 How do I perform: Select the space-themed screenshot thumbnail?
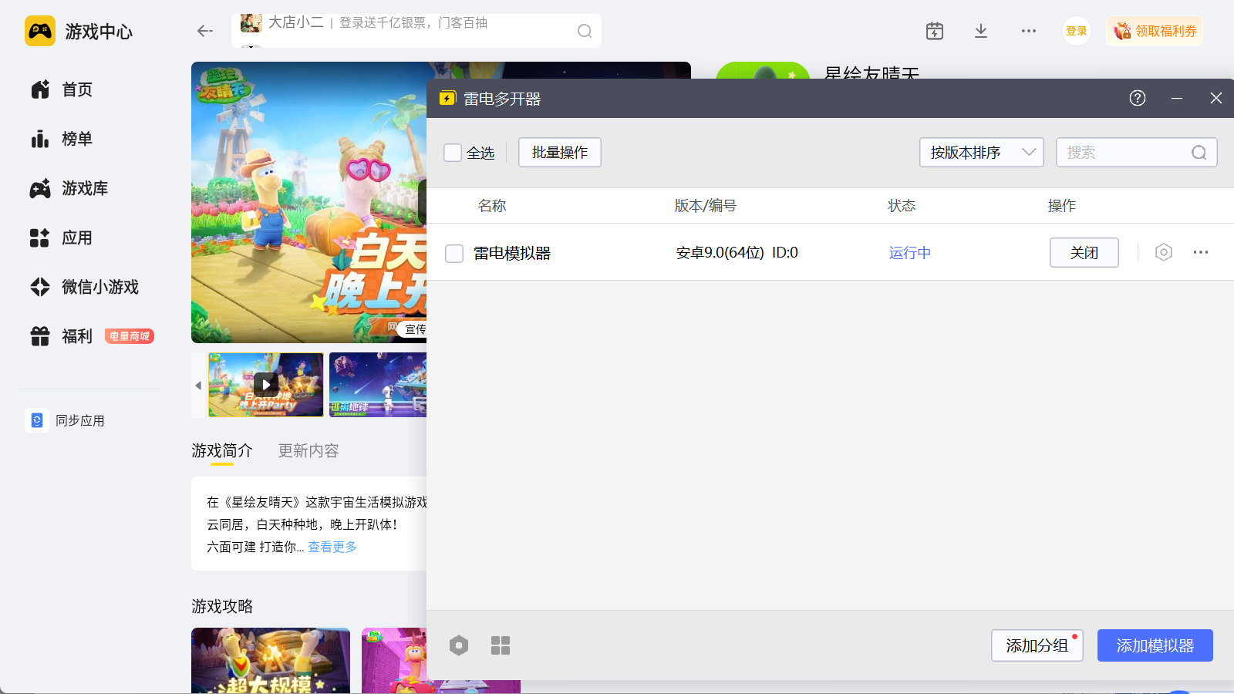pos(378,385)
